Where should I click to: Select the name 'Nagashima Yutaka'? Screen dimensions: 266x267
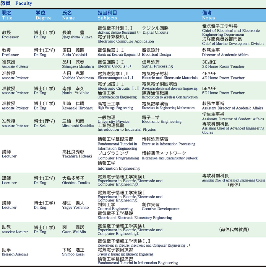tap(77, 37)
